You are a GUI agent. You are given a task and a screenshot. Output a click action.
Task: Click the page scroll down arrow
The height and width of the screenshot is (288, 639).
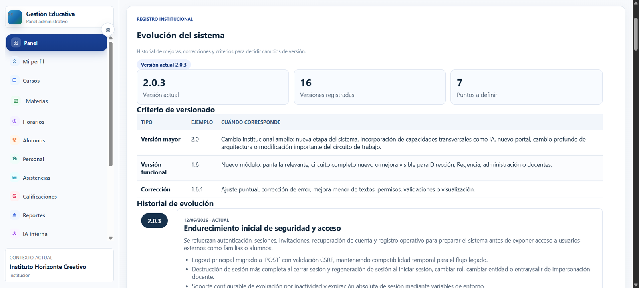click(636, 285)
